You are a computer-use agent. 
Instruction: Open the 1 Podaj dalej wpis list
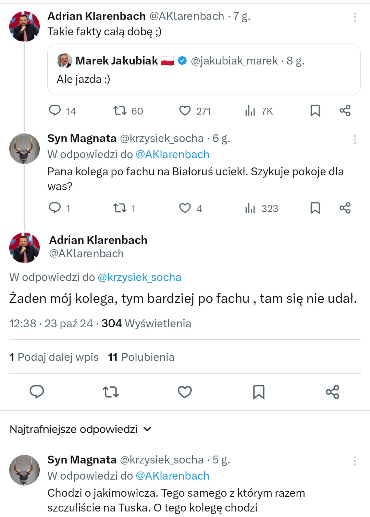point(54,357)
